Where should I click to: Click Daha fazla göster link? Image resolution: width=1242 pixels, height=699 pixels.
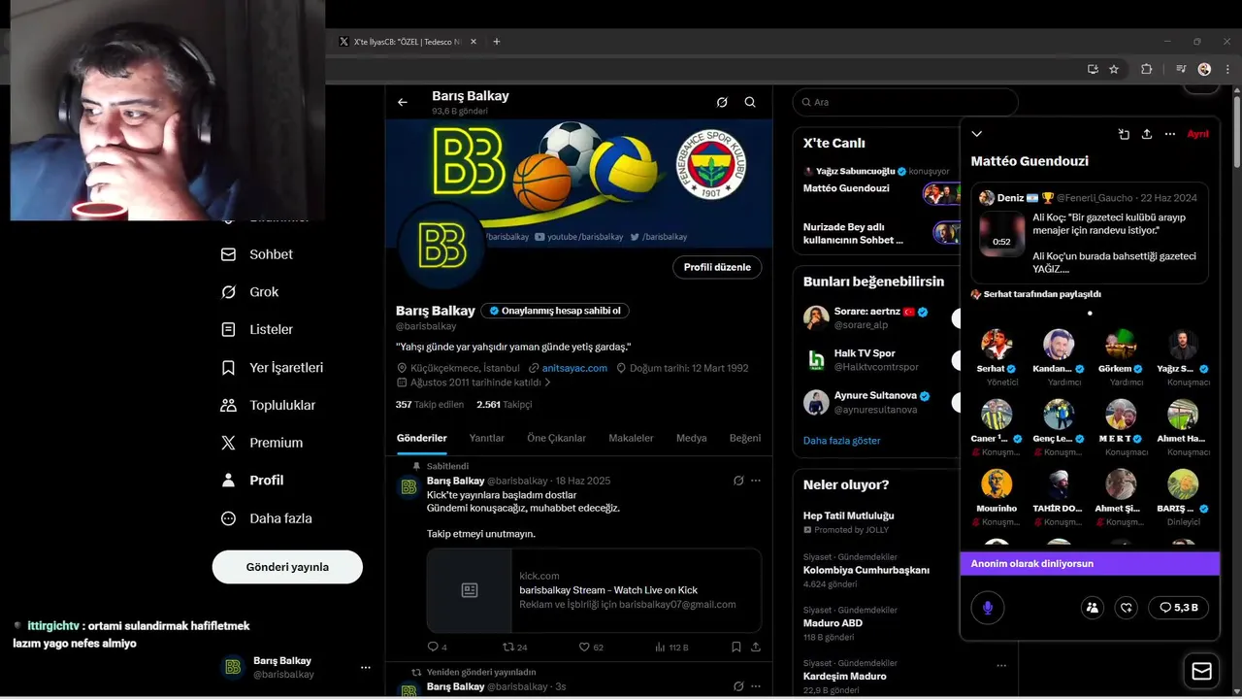842,441
